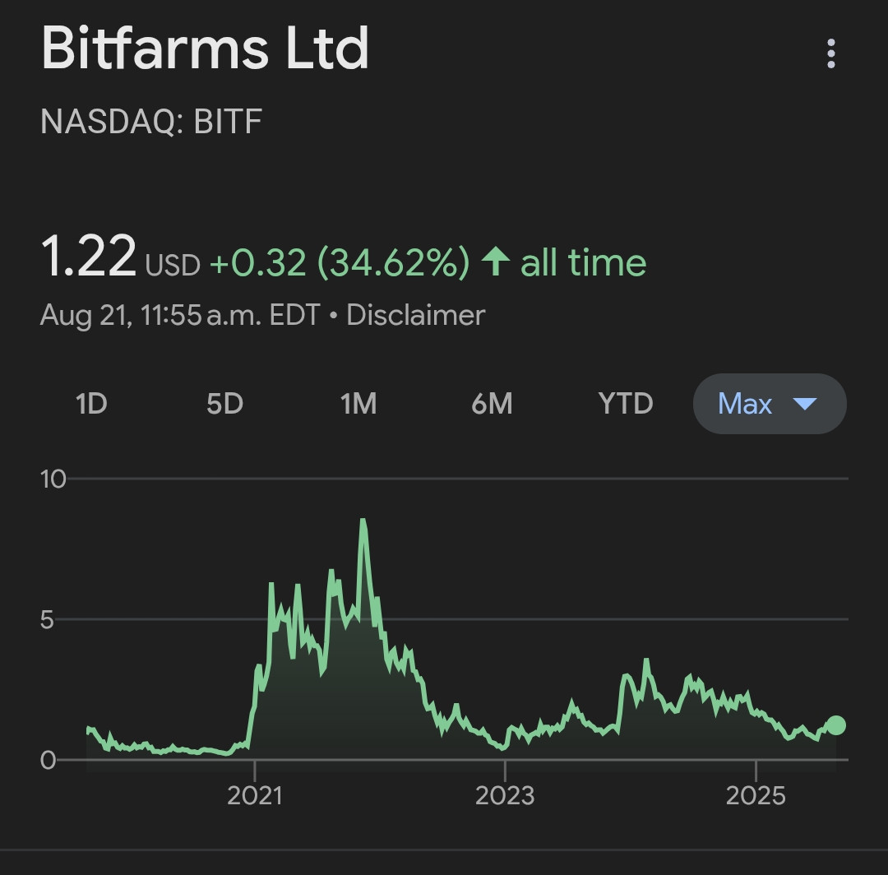Click the current price dot on chart

(x=835, y=725)
